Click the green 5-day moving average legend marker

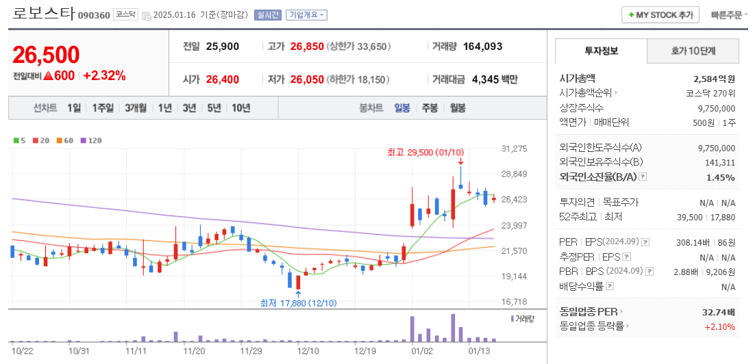pyautogui.click(x=16, y=140)
